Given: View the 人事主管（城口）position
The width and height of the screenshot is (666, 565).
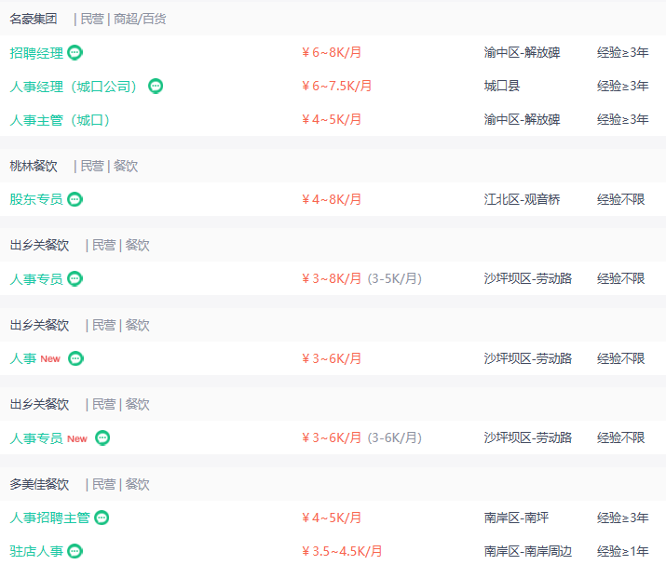Looking at the screenshot, I should pyautogui.click(x=60, y=120).
